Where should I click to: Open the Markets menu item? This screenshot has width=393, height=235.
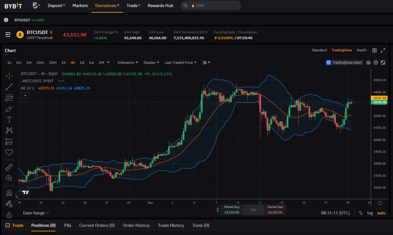coord(80,5)
